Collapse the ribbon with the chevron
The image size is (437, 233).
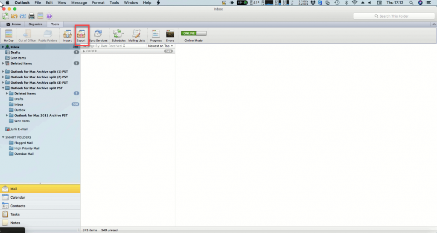(434, 24)
